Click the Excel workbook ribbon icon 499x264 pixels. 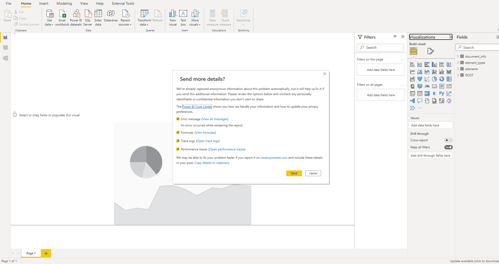point(62,18)
